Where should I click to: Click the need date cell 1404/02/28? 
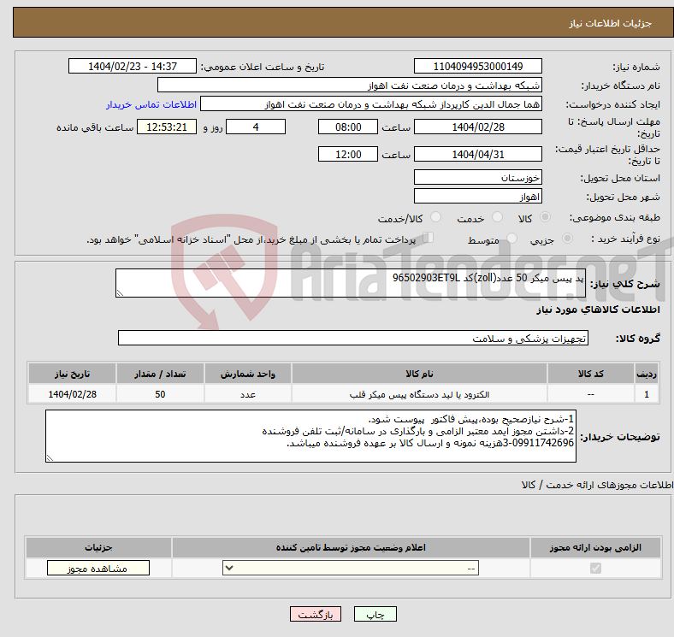(x=72, y=393)
